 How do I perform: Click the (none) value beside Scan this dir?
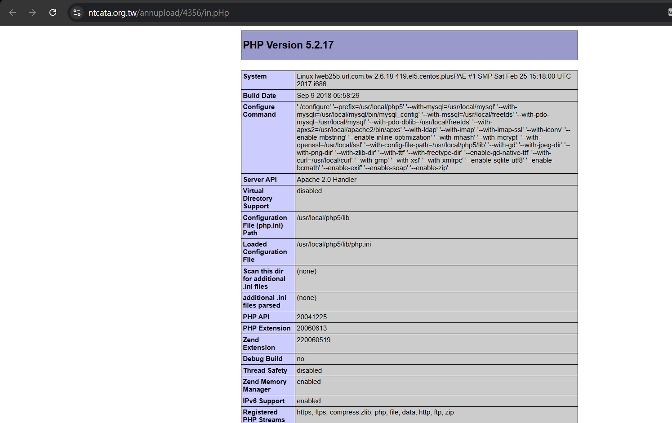307,271
